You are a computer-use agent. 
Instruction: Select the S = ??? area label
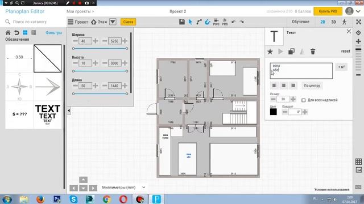pos(19,114)
